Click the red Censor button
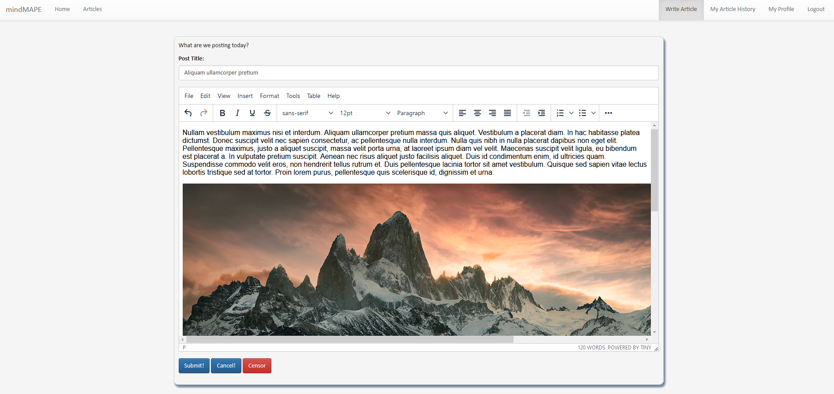Image resolution: width=834 pixels, height=394 pixels. [257, 366]
